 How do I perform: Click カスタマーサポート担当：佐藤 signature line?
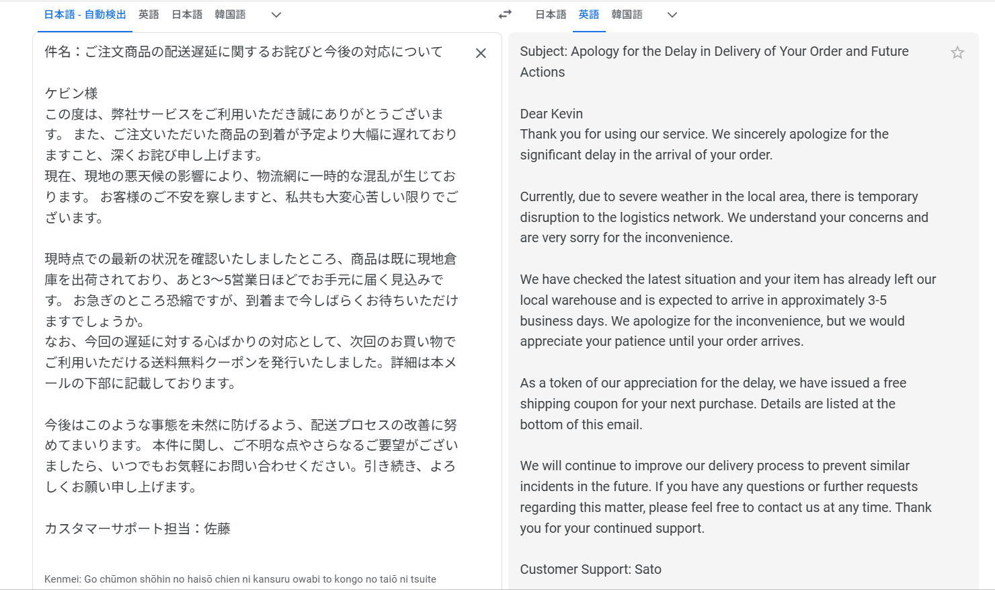(137, 529)
